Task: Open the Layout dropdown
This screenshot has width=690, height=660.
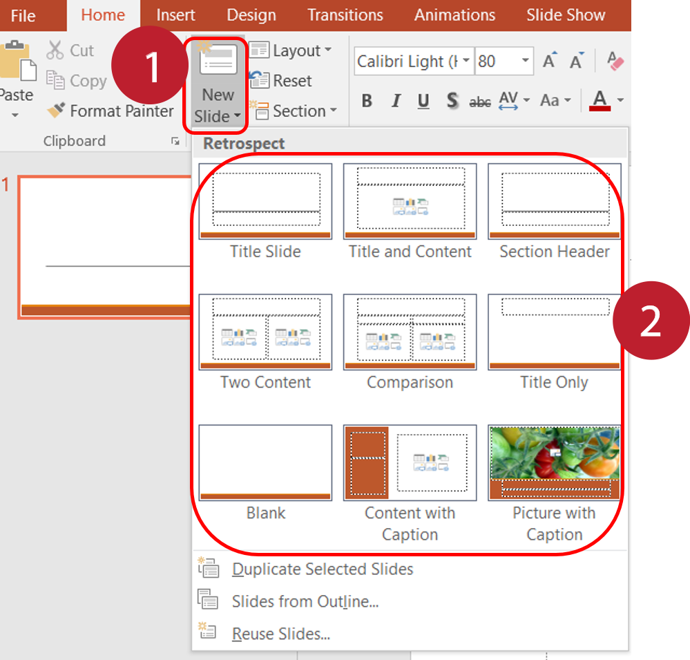Action: pyautogui.click(x=290, y=50)
